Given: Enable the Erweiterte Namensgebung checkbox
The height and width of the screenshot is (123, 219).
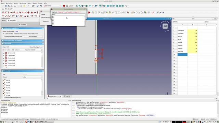Looking at the screenshot, I should coord(3,98).
